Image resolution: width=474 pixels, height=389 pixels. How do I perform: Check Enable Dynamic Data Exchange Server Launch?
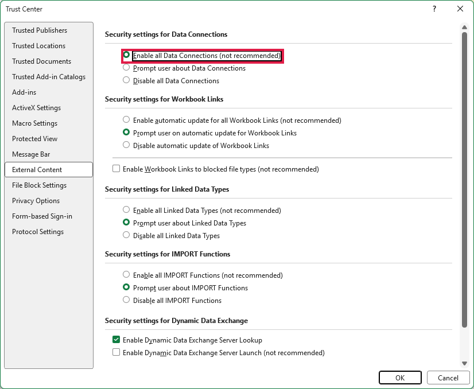click(116, 352)
